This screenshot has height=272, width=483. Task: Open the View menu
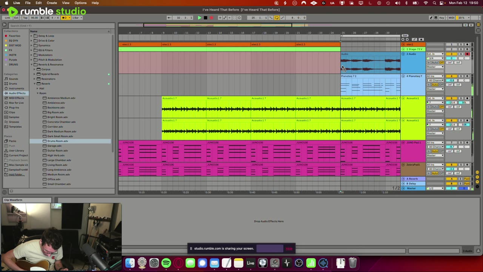(x=66, y=3)
